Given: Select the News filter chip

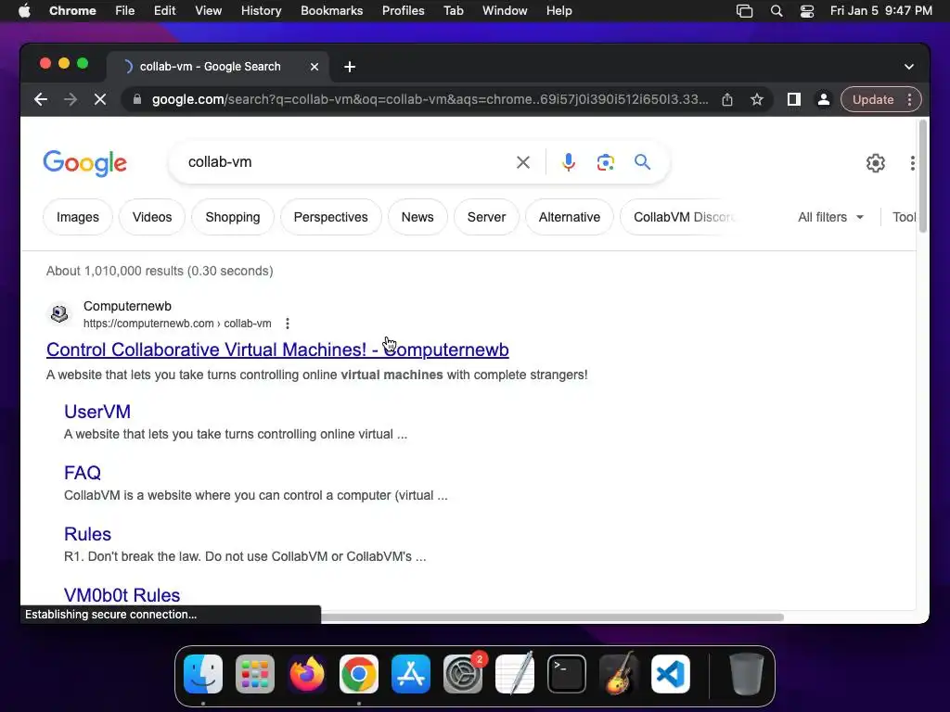Looking at the screenshot, I should click(417, 217).
